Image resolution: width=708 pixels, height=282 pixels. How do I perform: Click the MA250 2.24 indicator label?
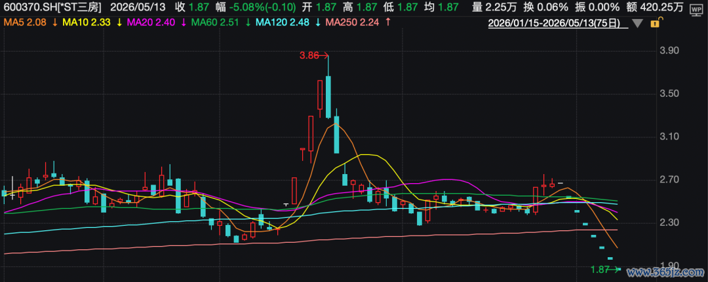pos(353,22)
